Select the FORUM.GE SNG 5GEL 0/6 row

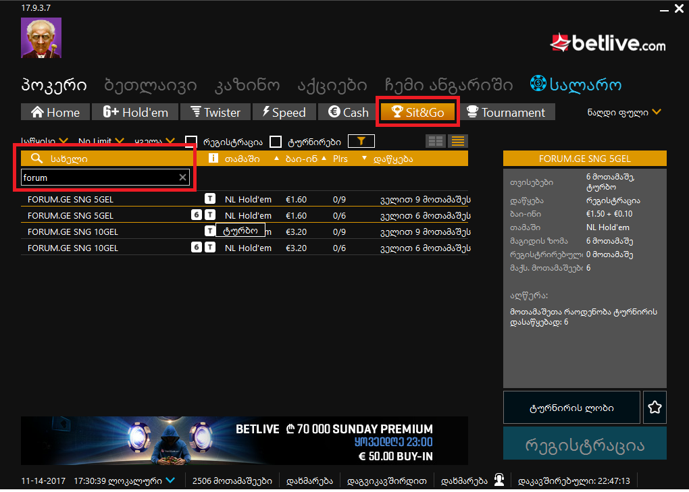245,215
